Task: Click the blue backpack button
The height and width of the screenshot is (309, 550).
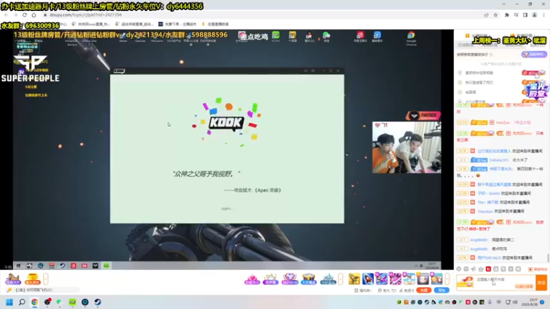Action: click(441, 290)
